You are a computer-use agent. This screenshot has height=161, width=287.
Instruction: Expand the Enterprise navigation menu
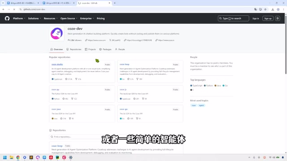(x=87, y=18)
